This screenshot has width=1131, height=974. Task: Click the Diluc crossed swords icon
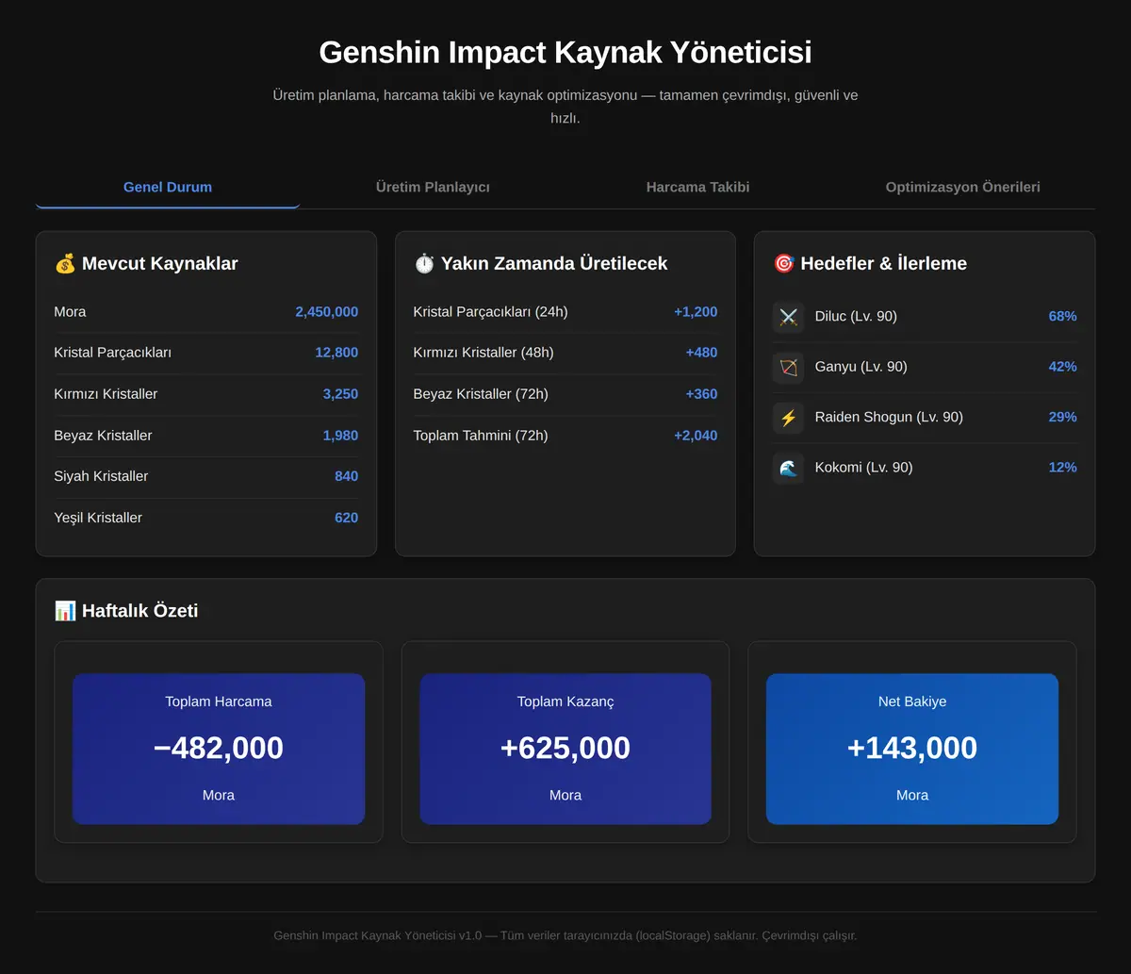(789, 317)
